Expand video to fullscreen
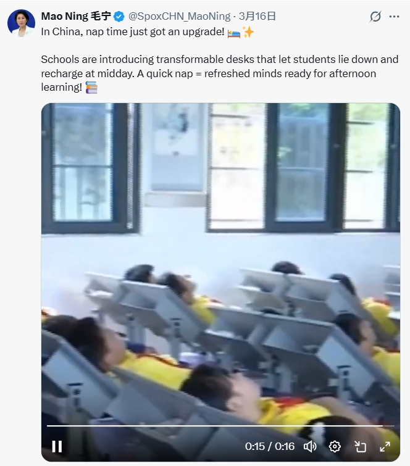Screen dimensions: 410x466 click(385, 446)
